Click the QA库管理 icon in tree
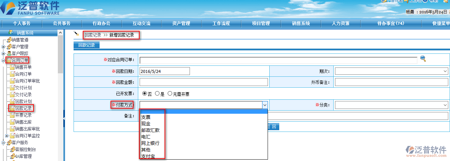Viewport: 450px width, 161px height. click(x=12, y=156)
